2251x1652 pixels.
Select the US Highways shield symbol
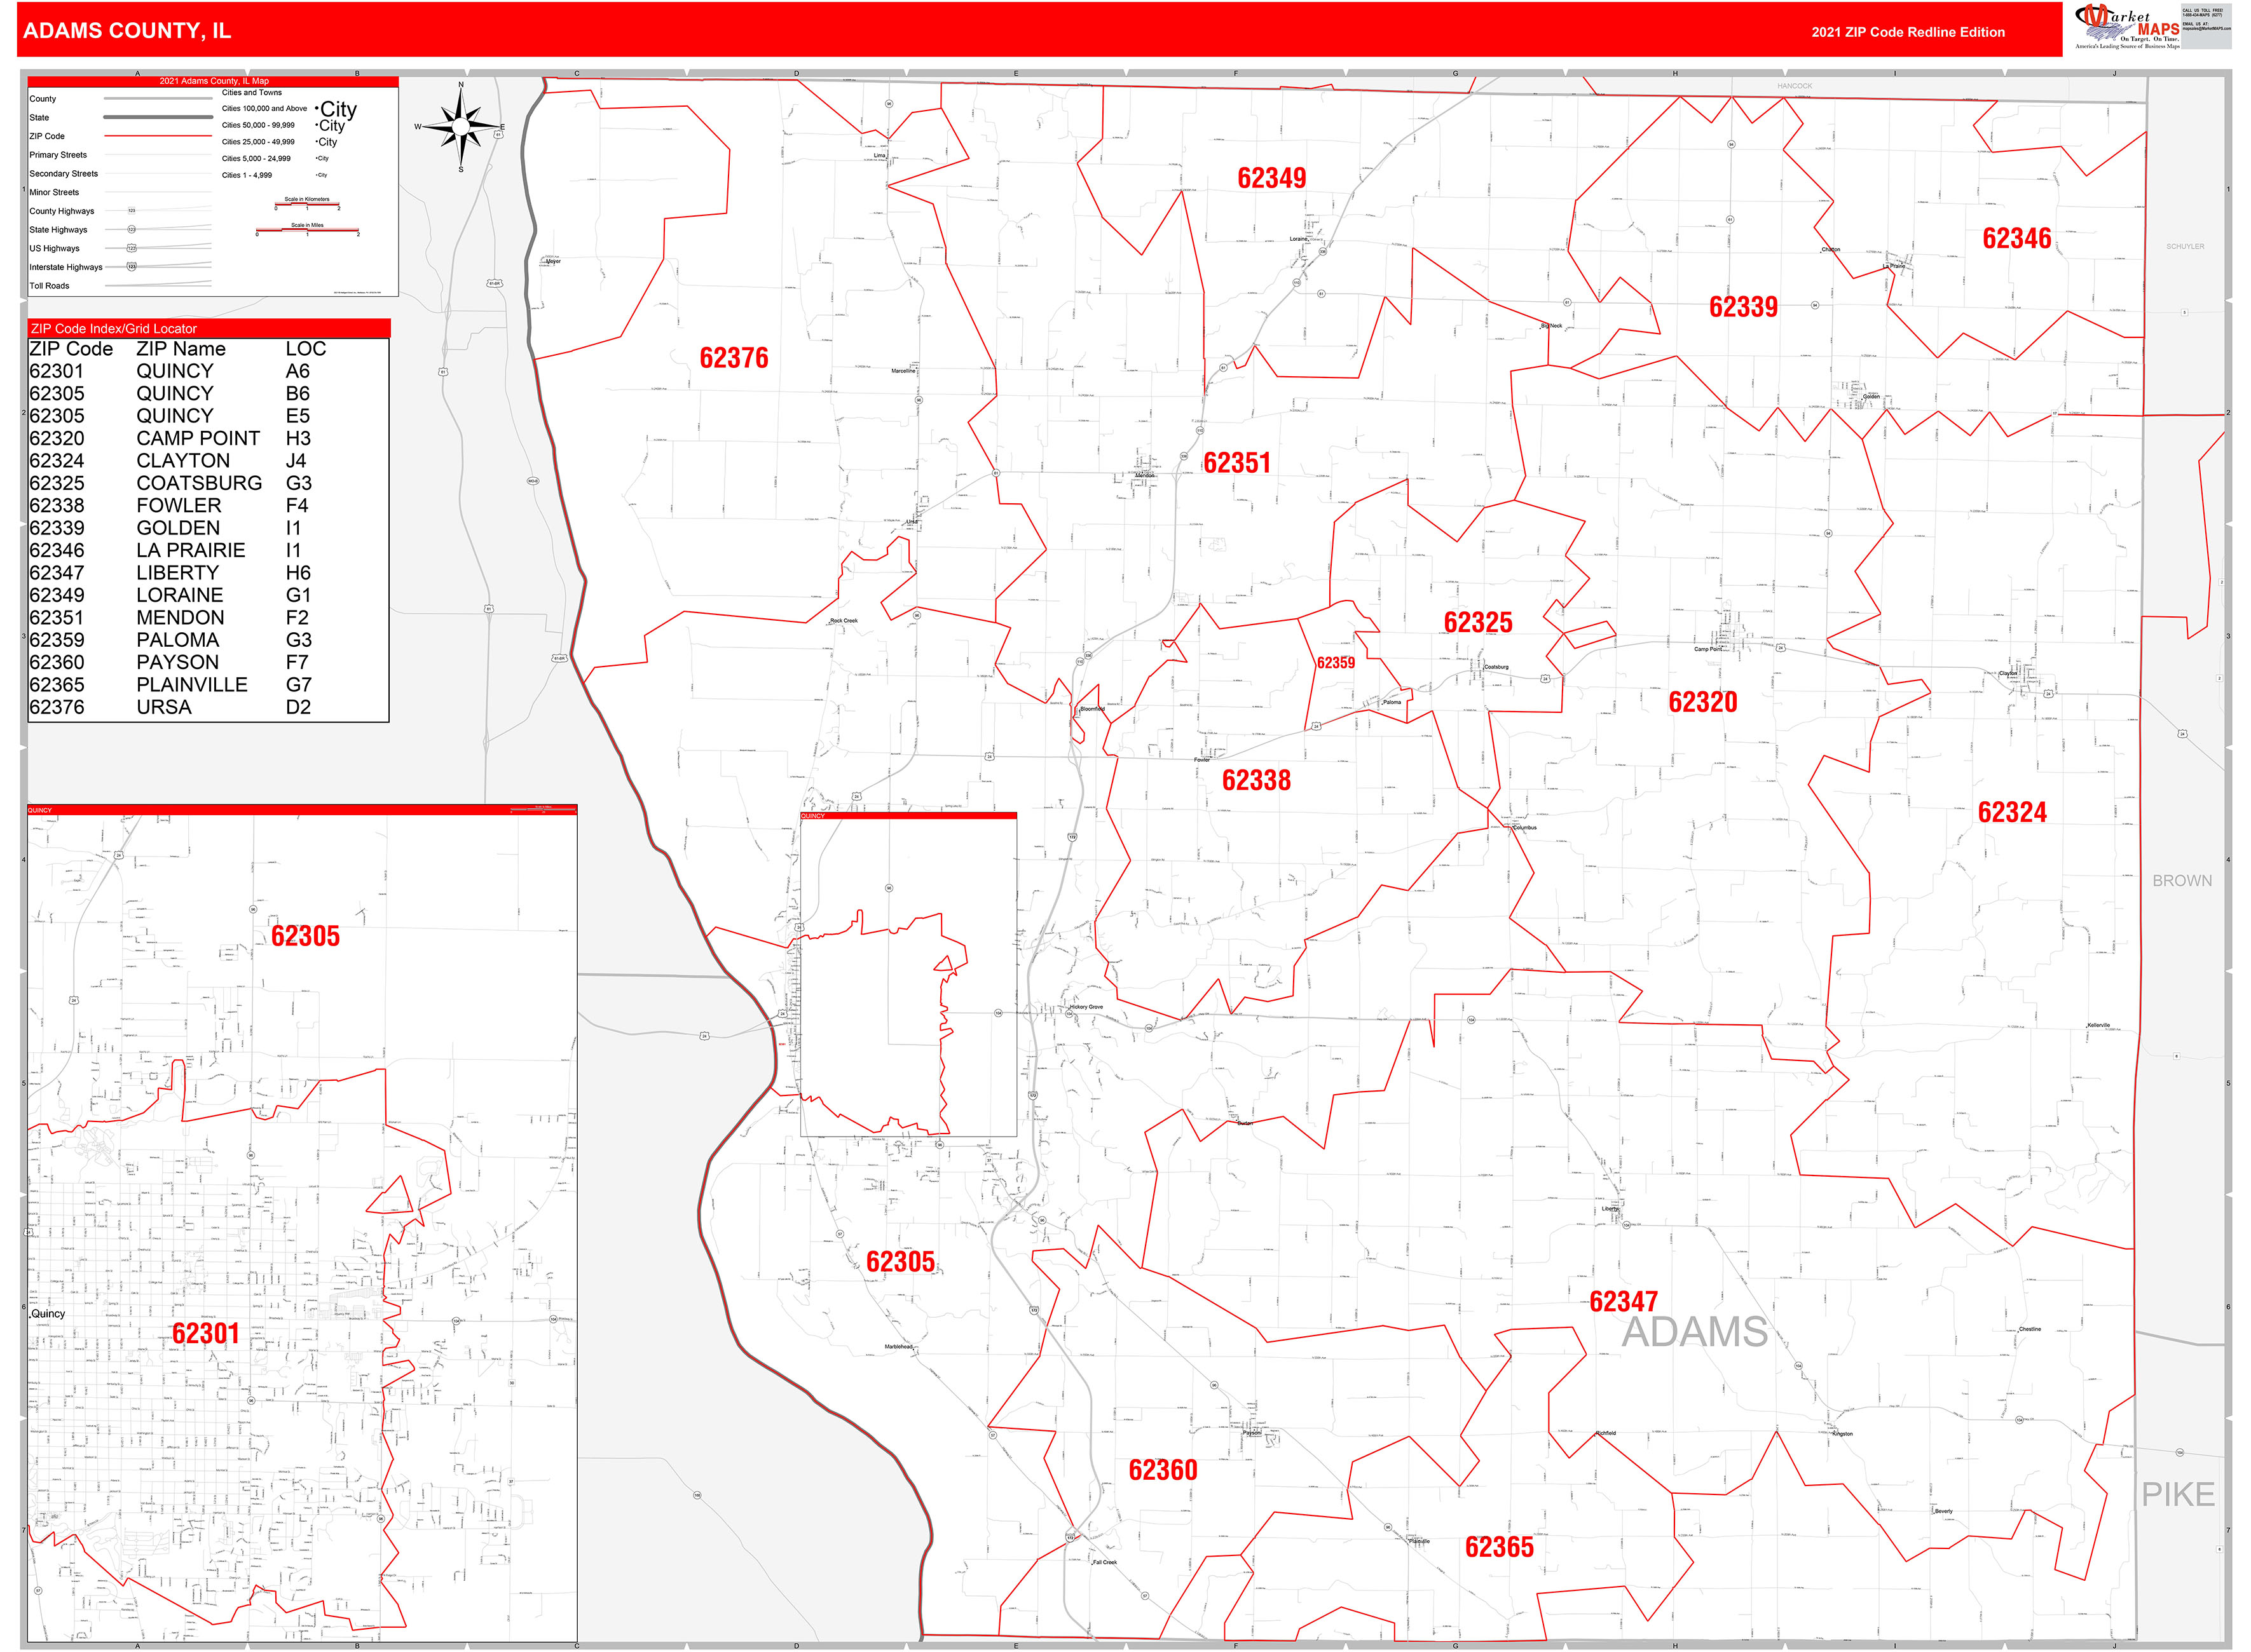pyautogui.click(x=132, y=248)
